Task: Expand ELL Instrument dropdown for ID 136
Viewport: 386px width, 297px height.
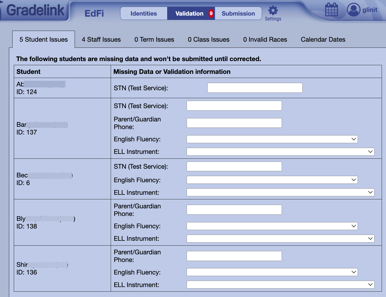Action: point(280,284)
